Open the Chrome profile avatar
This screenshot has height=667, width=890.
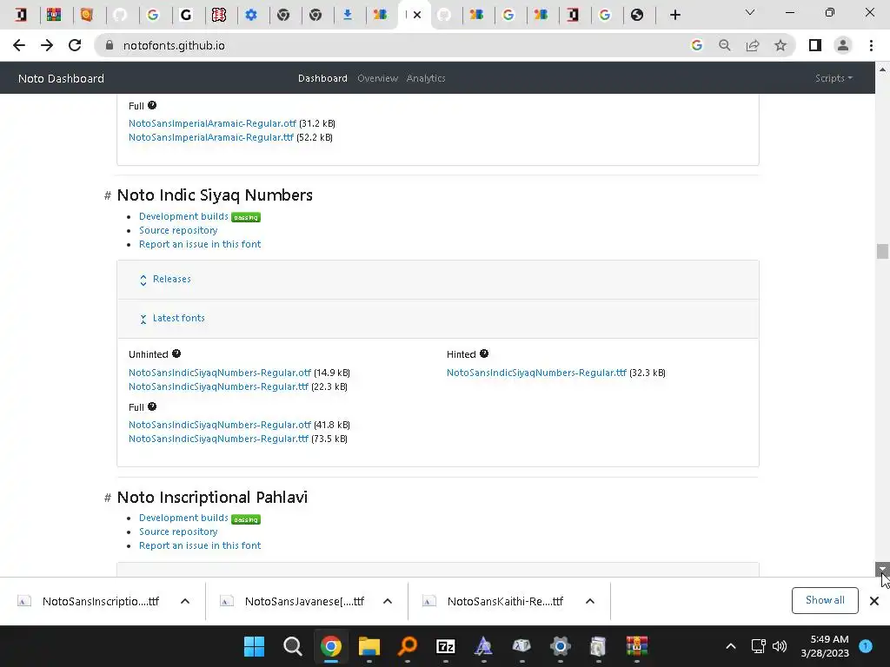pos(843,45)
